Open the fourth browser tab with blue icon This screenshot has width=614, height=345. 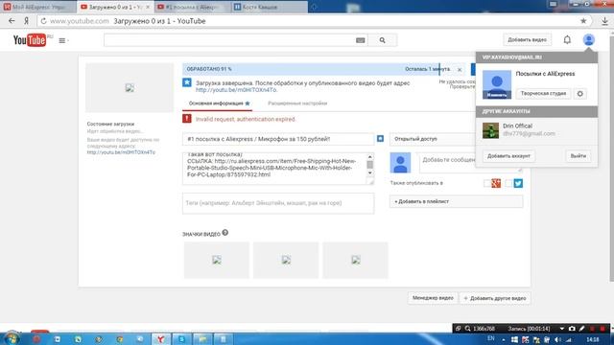[x=270, y=7]
